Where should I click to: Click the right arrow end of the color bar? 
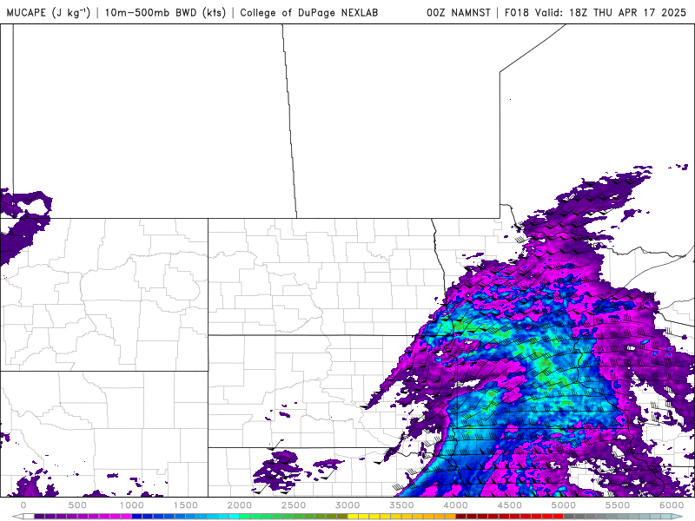point(678,516)
